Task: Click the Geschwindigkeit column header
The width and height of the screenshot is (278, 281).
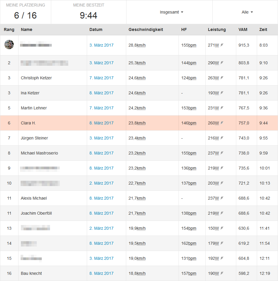Action: (x=146, y=29)
